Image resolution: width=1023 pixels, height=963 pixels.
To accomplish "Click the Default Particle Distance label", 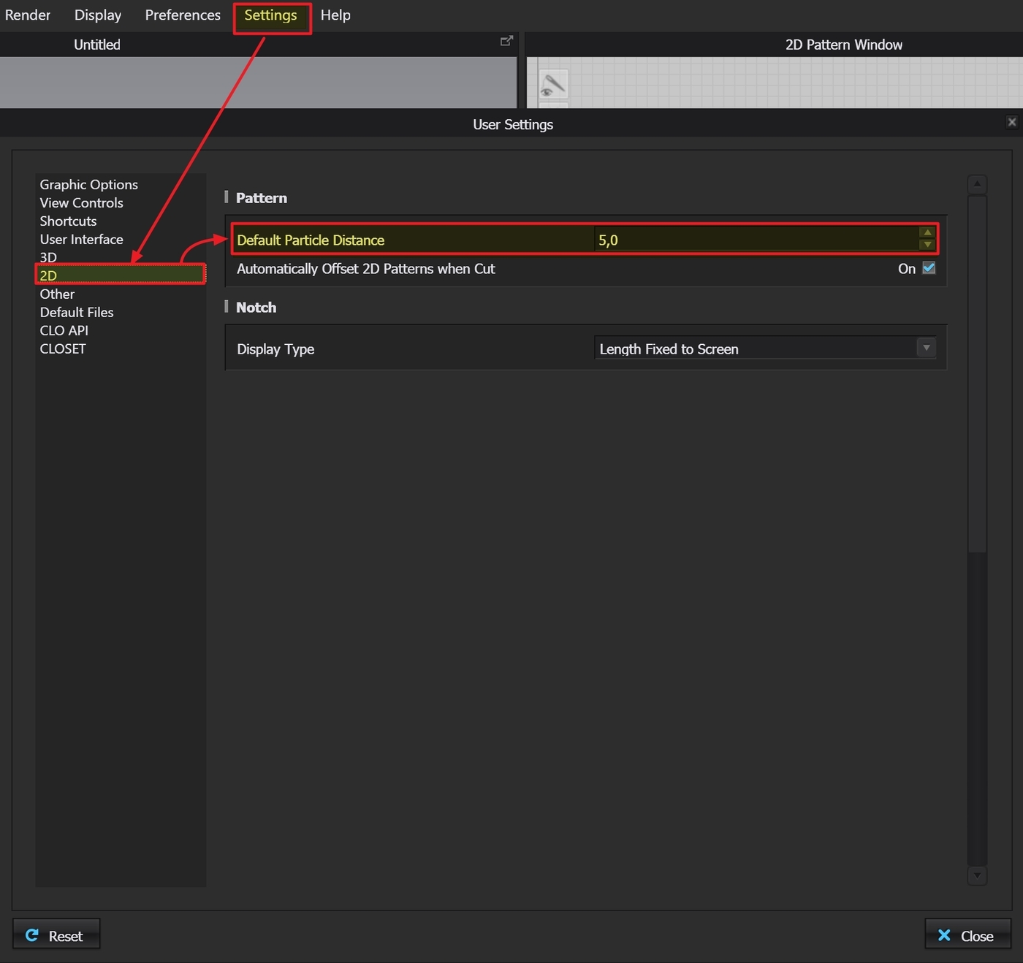I will pos(311,240).
